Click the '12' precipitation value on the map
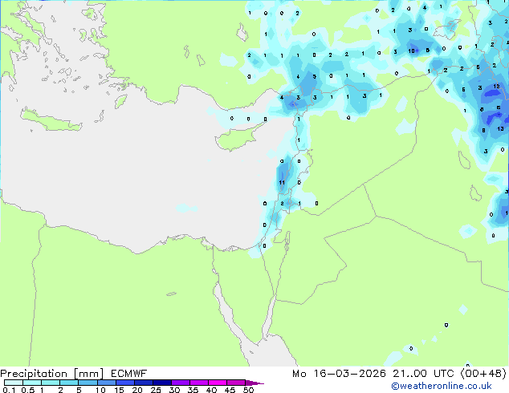509x393 pixels. (496, 87)
